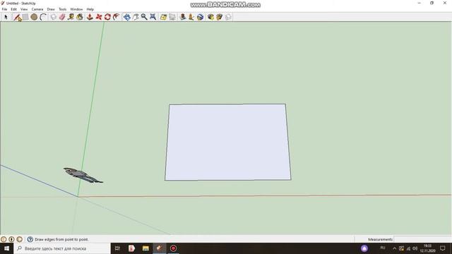Open the Get Models icon

pos(210,17)
